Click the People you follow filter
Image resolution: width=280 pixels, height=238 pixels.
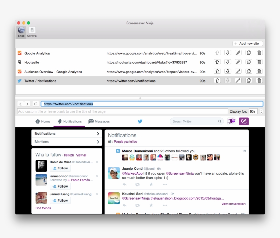126,142
